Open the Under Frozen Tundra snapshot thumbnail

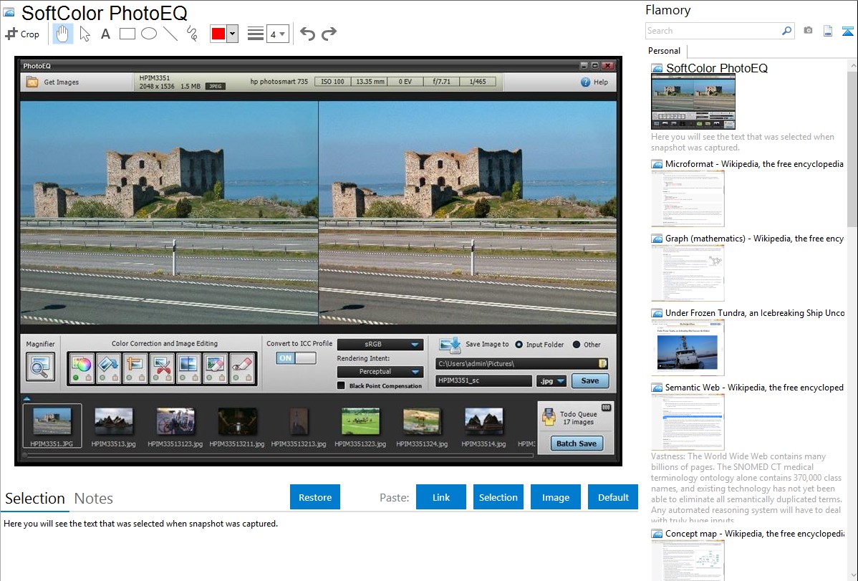point(688,348)
